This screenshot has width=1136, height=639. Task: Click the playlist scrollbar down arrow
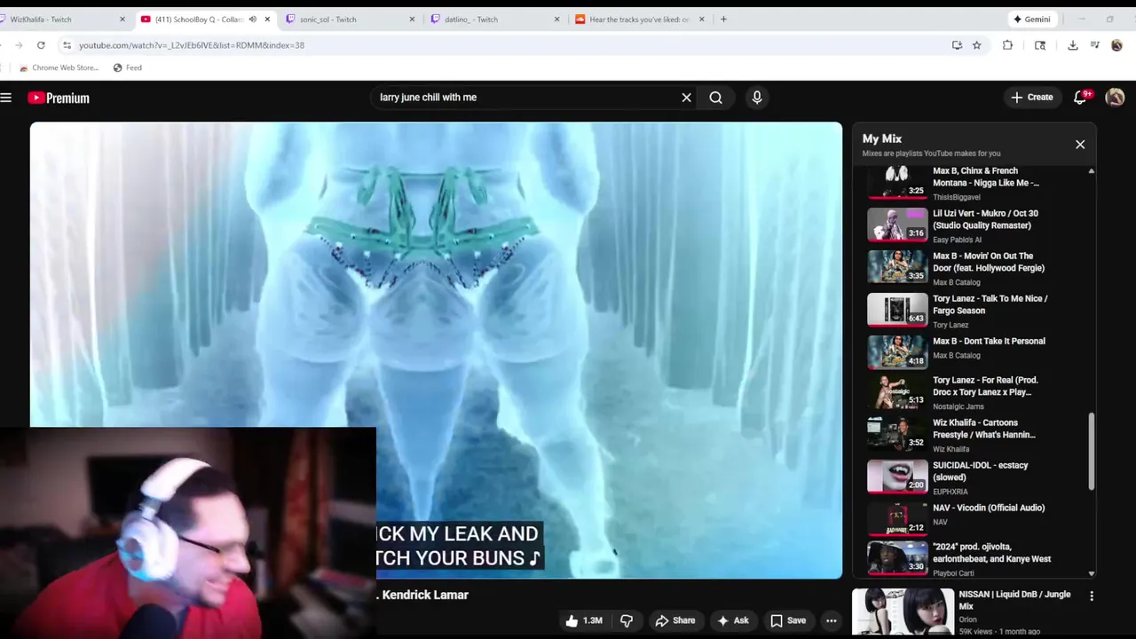tap(1092, 573)
